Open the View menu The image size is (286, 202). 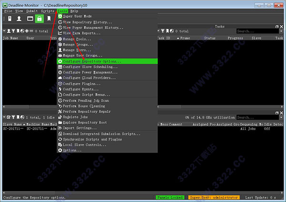coord(19,11)
